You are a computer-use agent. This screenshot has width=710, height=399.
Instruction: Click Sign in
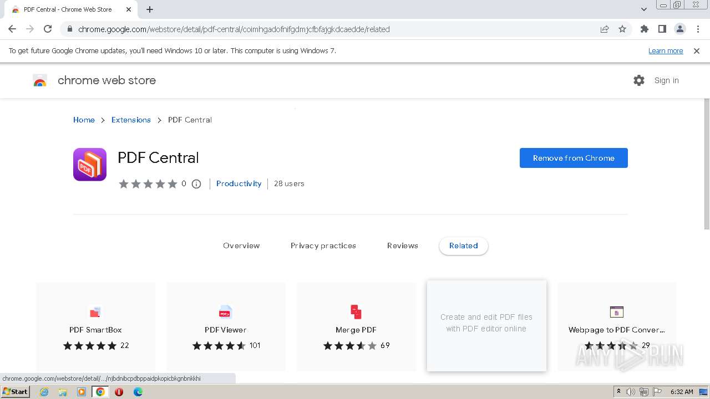click(x=666, y=80)
